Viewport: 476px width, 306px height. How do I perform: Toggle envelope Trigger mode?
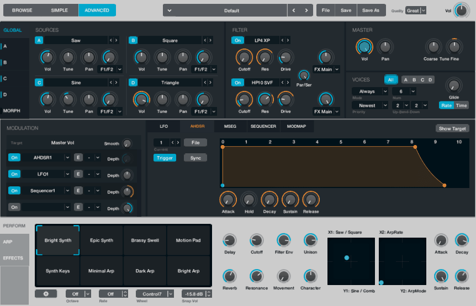tap(165, 158)
